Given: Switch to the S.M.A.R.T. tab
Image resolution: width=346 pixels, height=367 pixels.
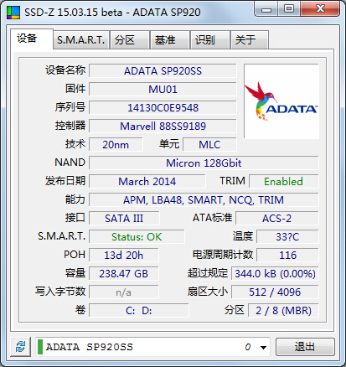Looking at the screenshot, I should (x=81, y=40).
